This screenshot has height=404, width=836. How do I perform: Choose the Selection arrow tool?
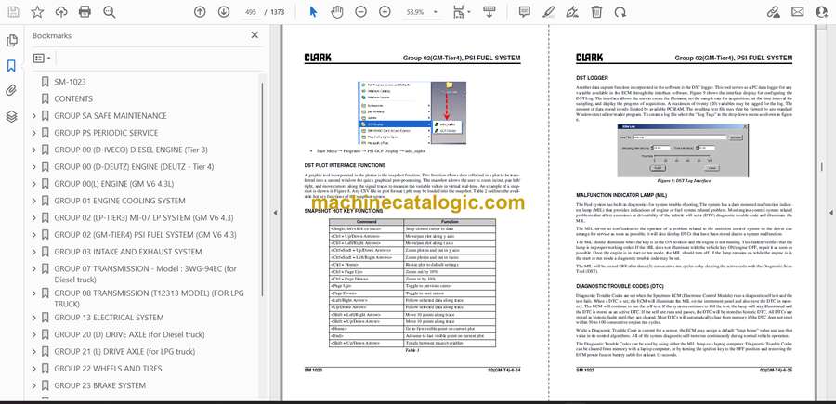click(314, 12)
